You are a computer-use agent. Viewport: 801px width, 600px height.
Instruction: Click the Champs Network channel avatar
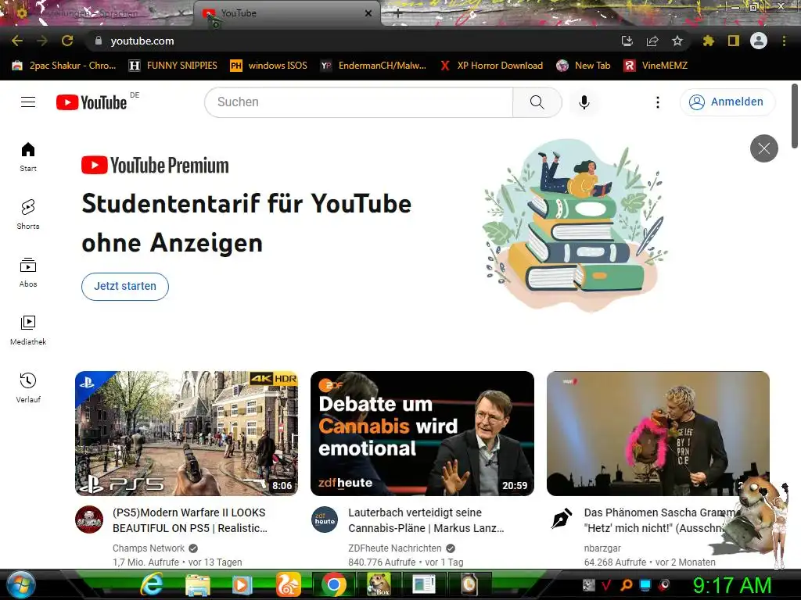pos(89,520)
